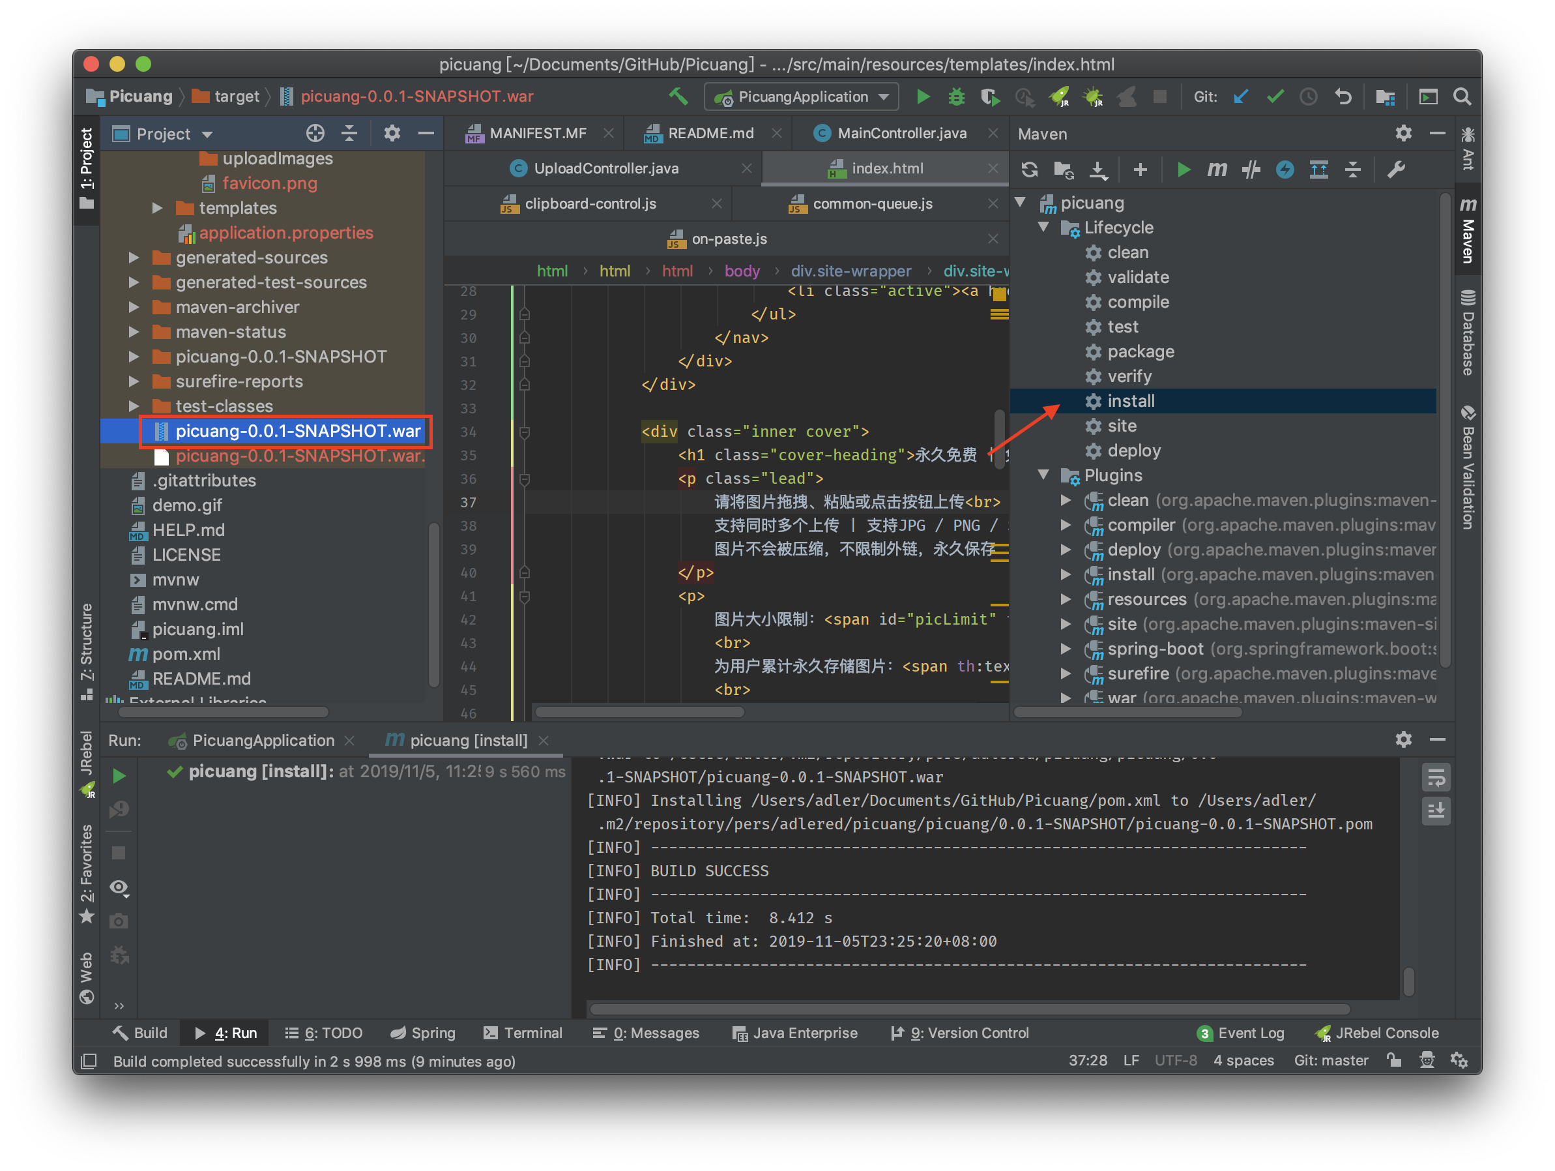Open Maven settings wrench icon
This screenshot has height=1171, width=1555.
click(1395, 170)
